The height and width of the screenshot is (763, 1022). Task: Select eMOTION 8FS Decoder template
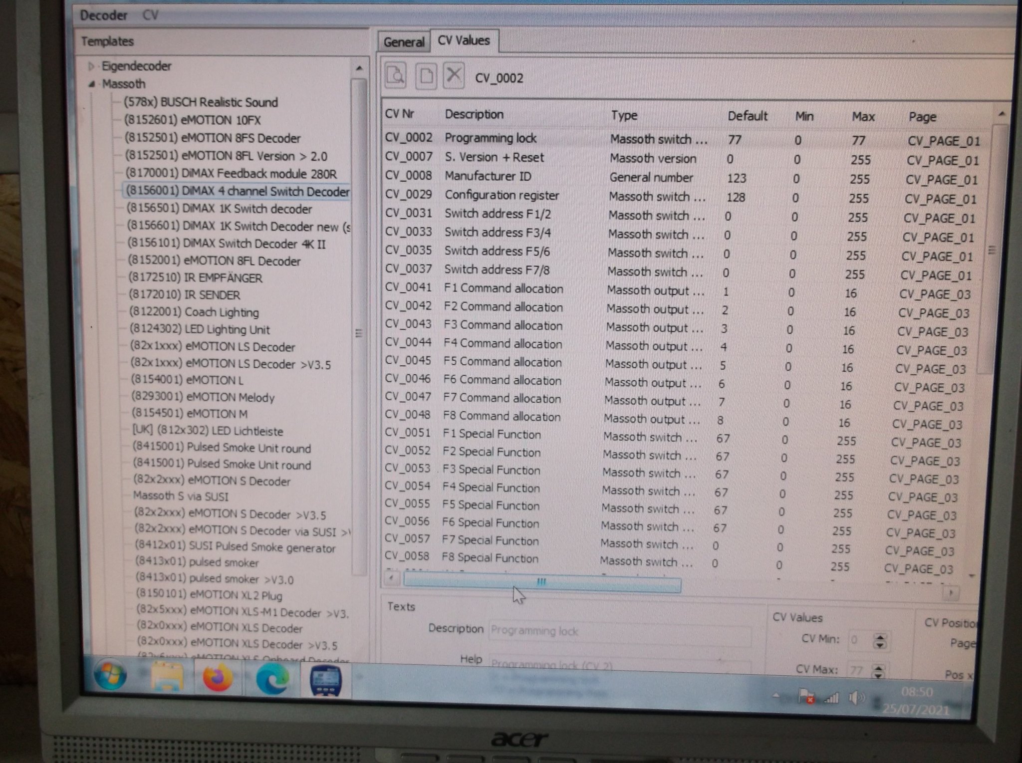coord(213,138)
